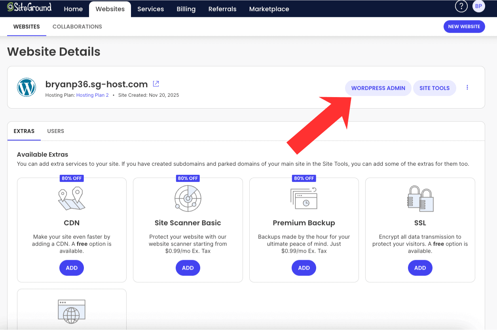Open the Billing menu

click(x=186, y=9)
